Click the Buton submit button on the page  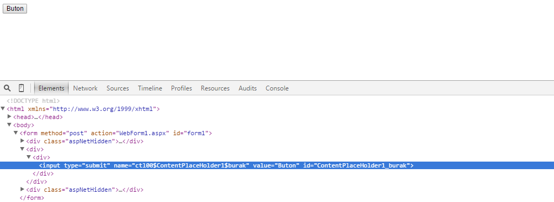pyautogui.click(x=15, y=9)
